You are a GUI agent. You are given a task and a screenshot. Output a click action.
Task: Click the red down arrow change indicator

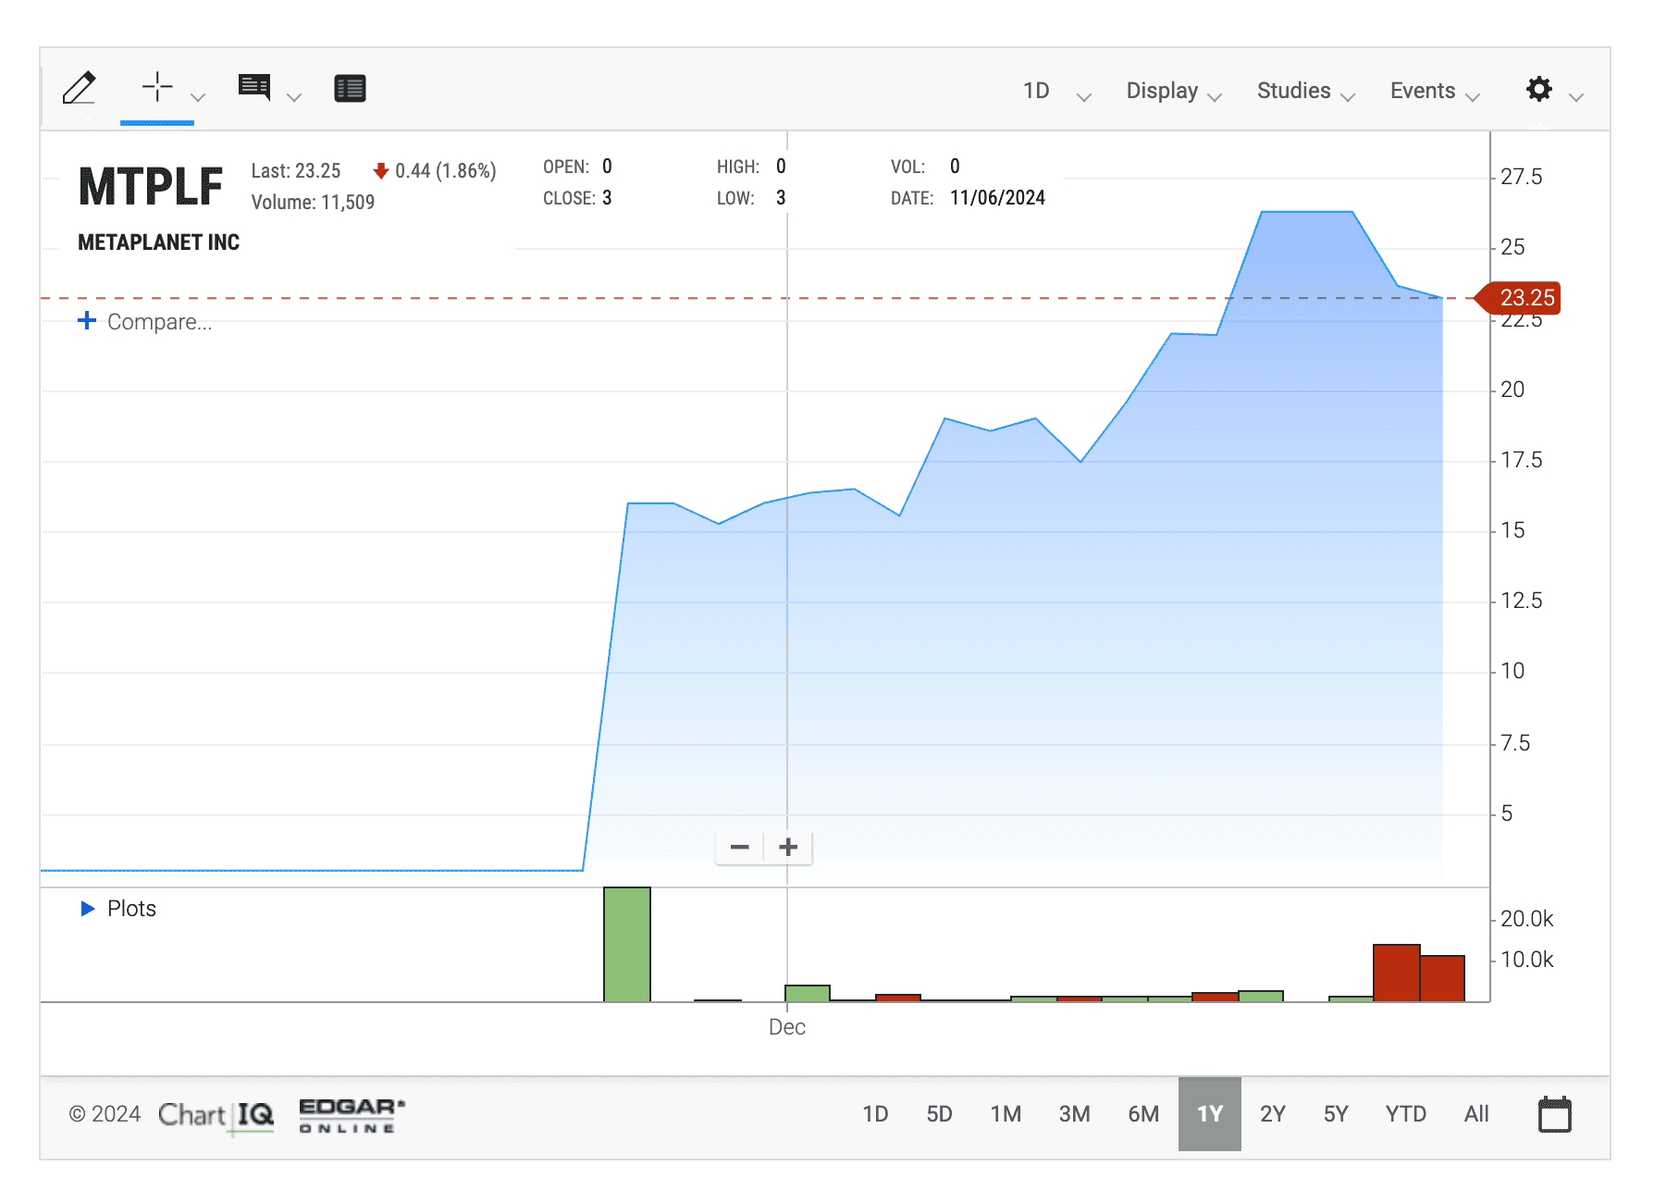click(x=380, y=171)
